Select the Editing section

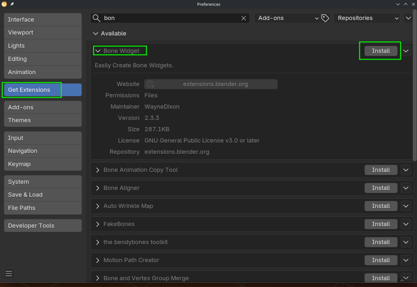point(43,59)
